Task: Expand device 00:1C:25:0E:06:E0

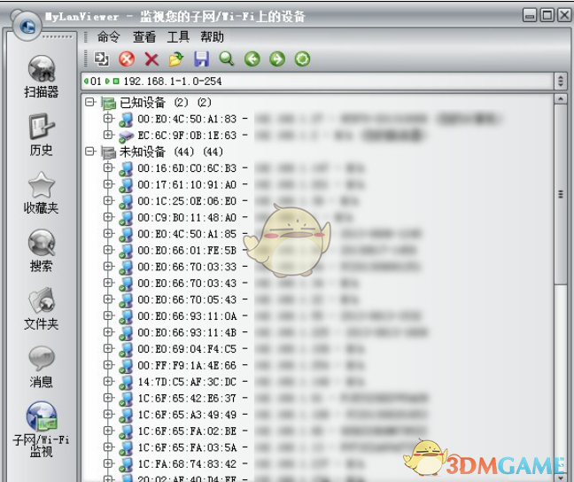Action: [108, 200]
